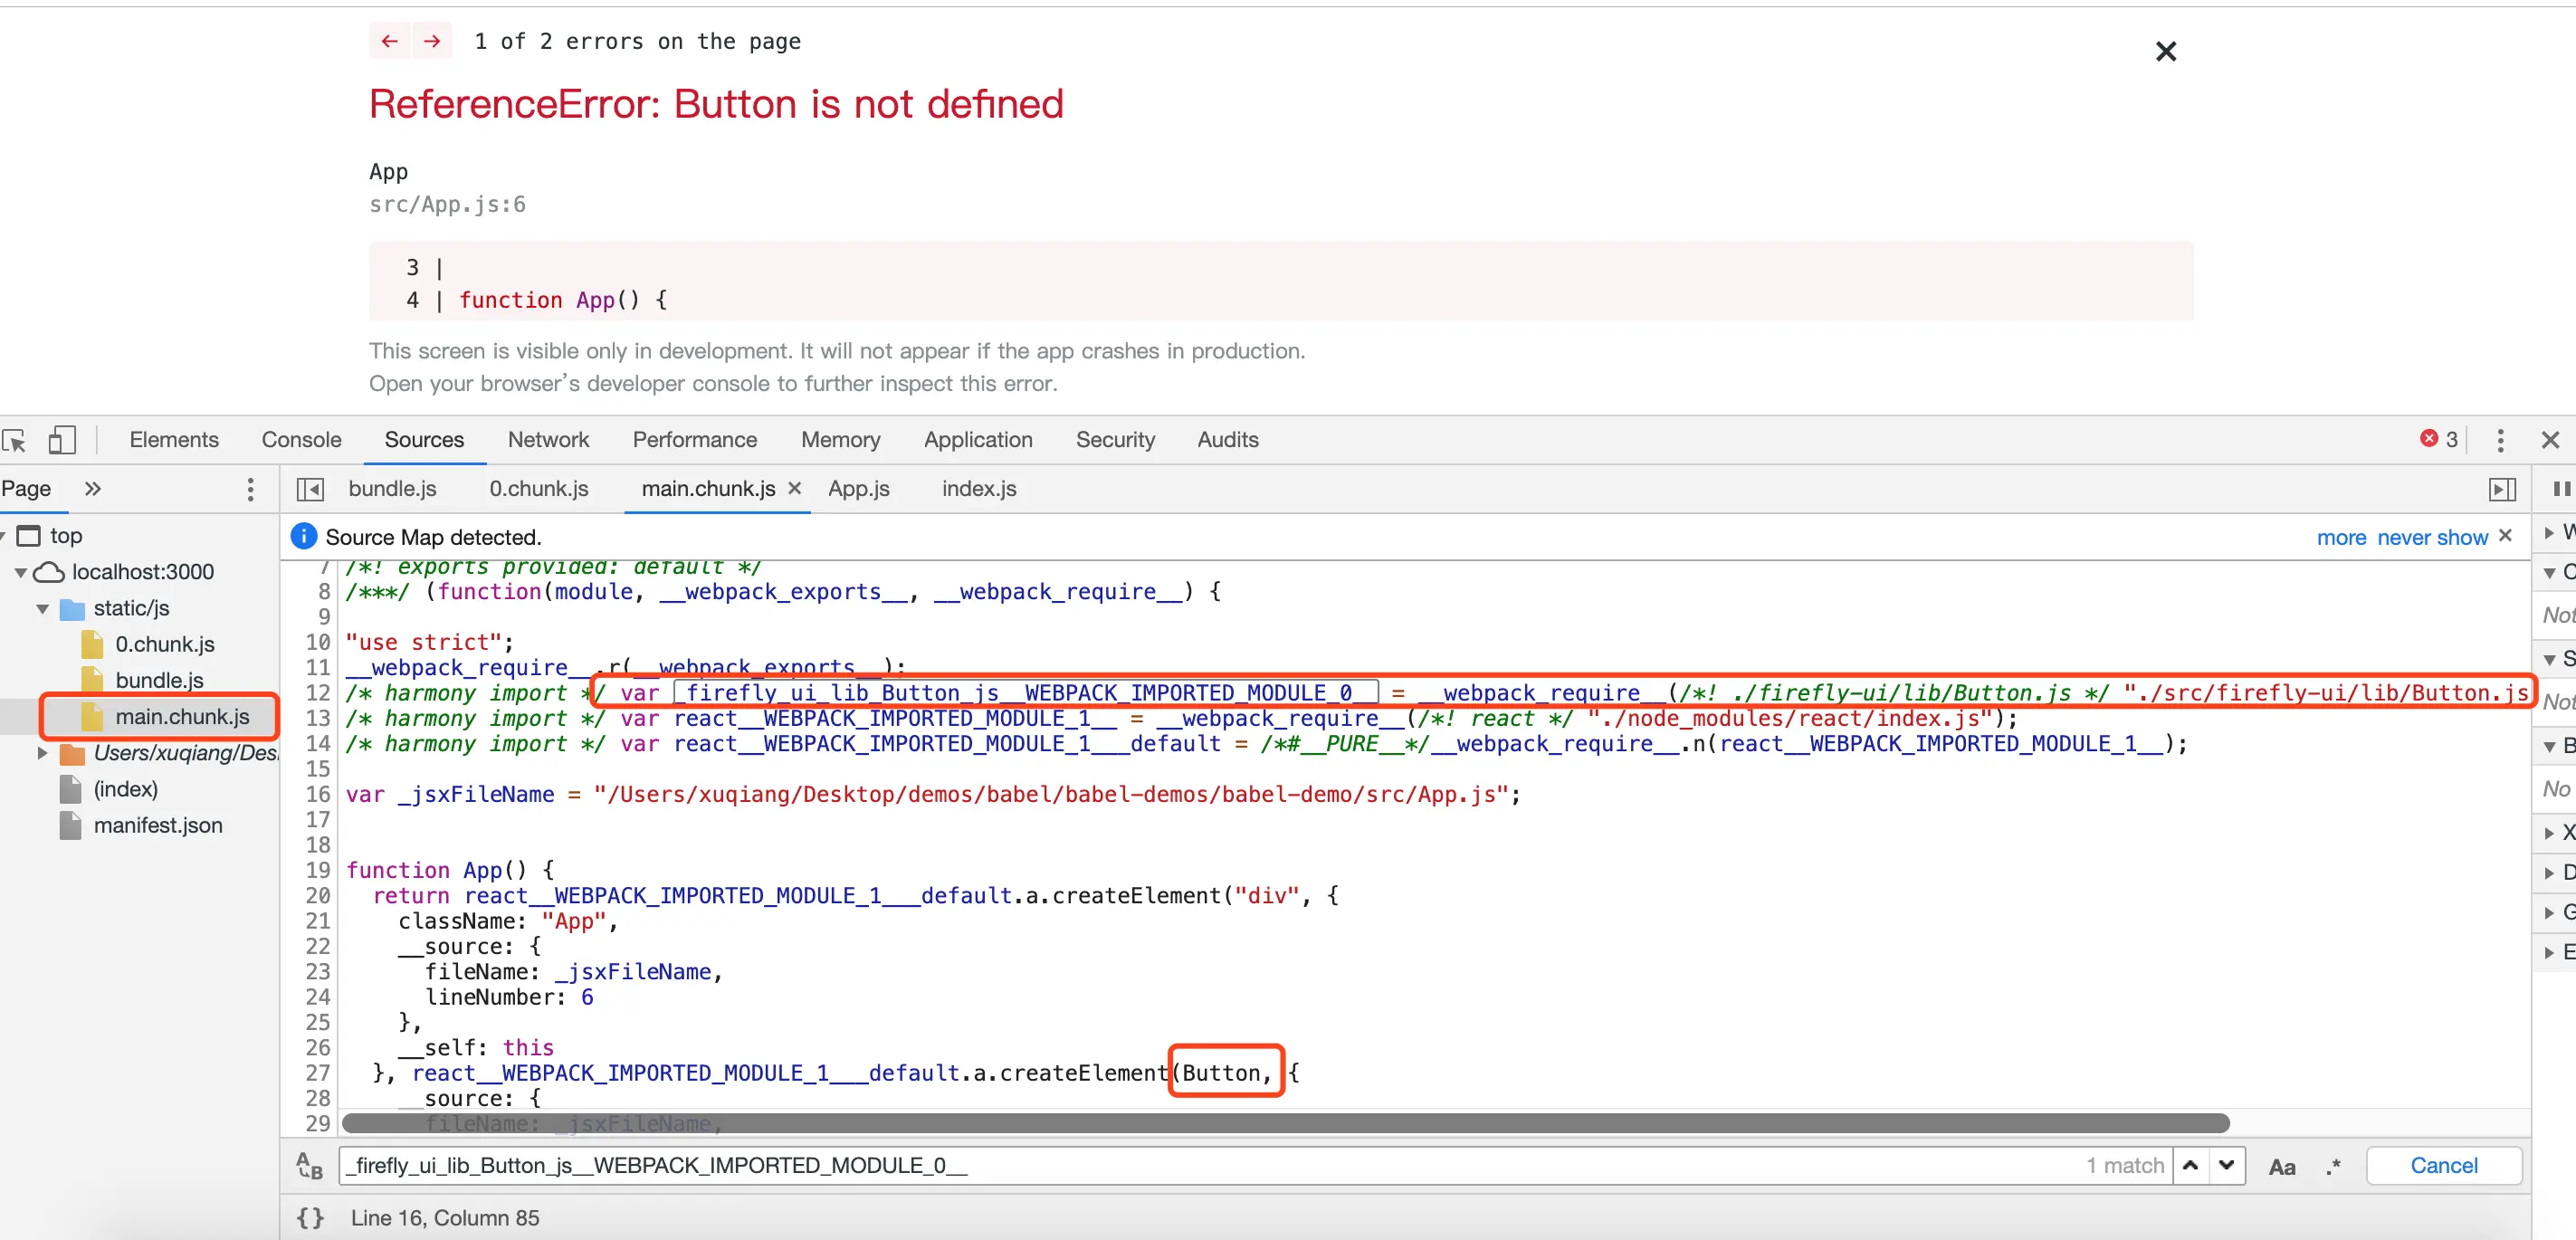Toggle the debugger sidebar icon
Screen dimensions: 2576x1240
tap(2501, 489)
